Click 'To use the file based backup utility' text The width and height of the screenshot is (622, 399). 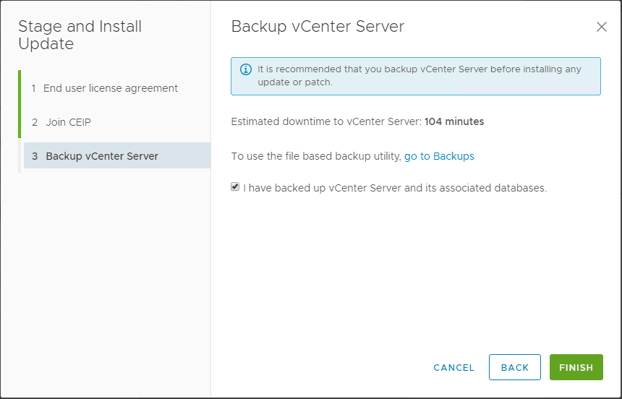click(315, 156)
